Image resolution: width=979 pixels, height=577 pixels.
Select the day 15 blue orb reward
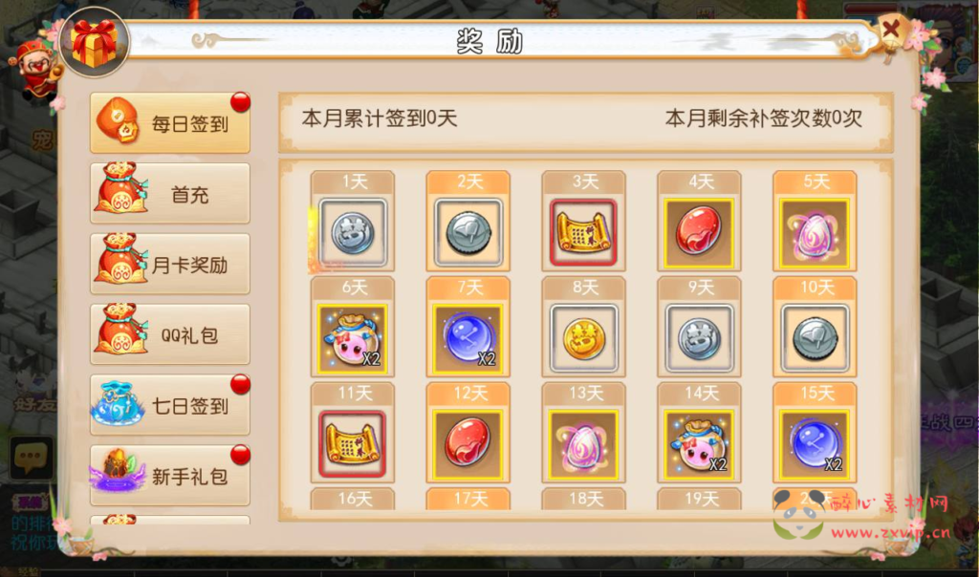point(815,445)
